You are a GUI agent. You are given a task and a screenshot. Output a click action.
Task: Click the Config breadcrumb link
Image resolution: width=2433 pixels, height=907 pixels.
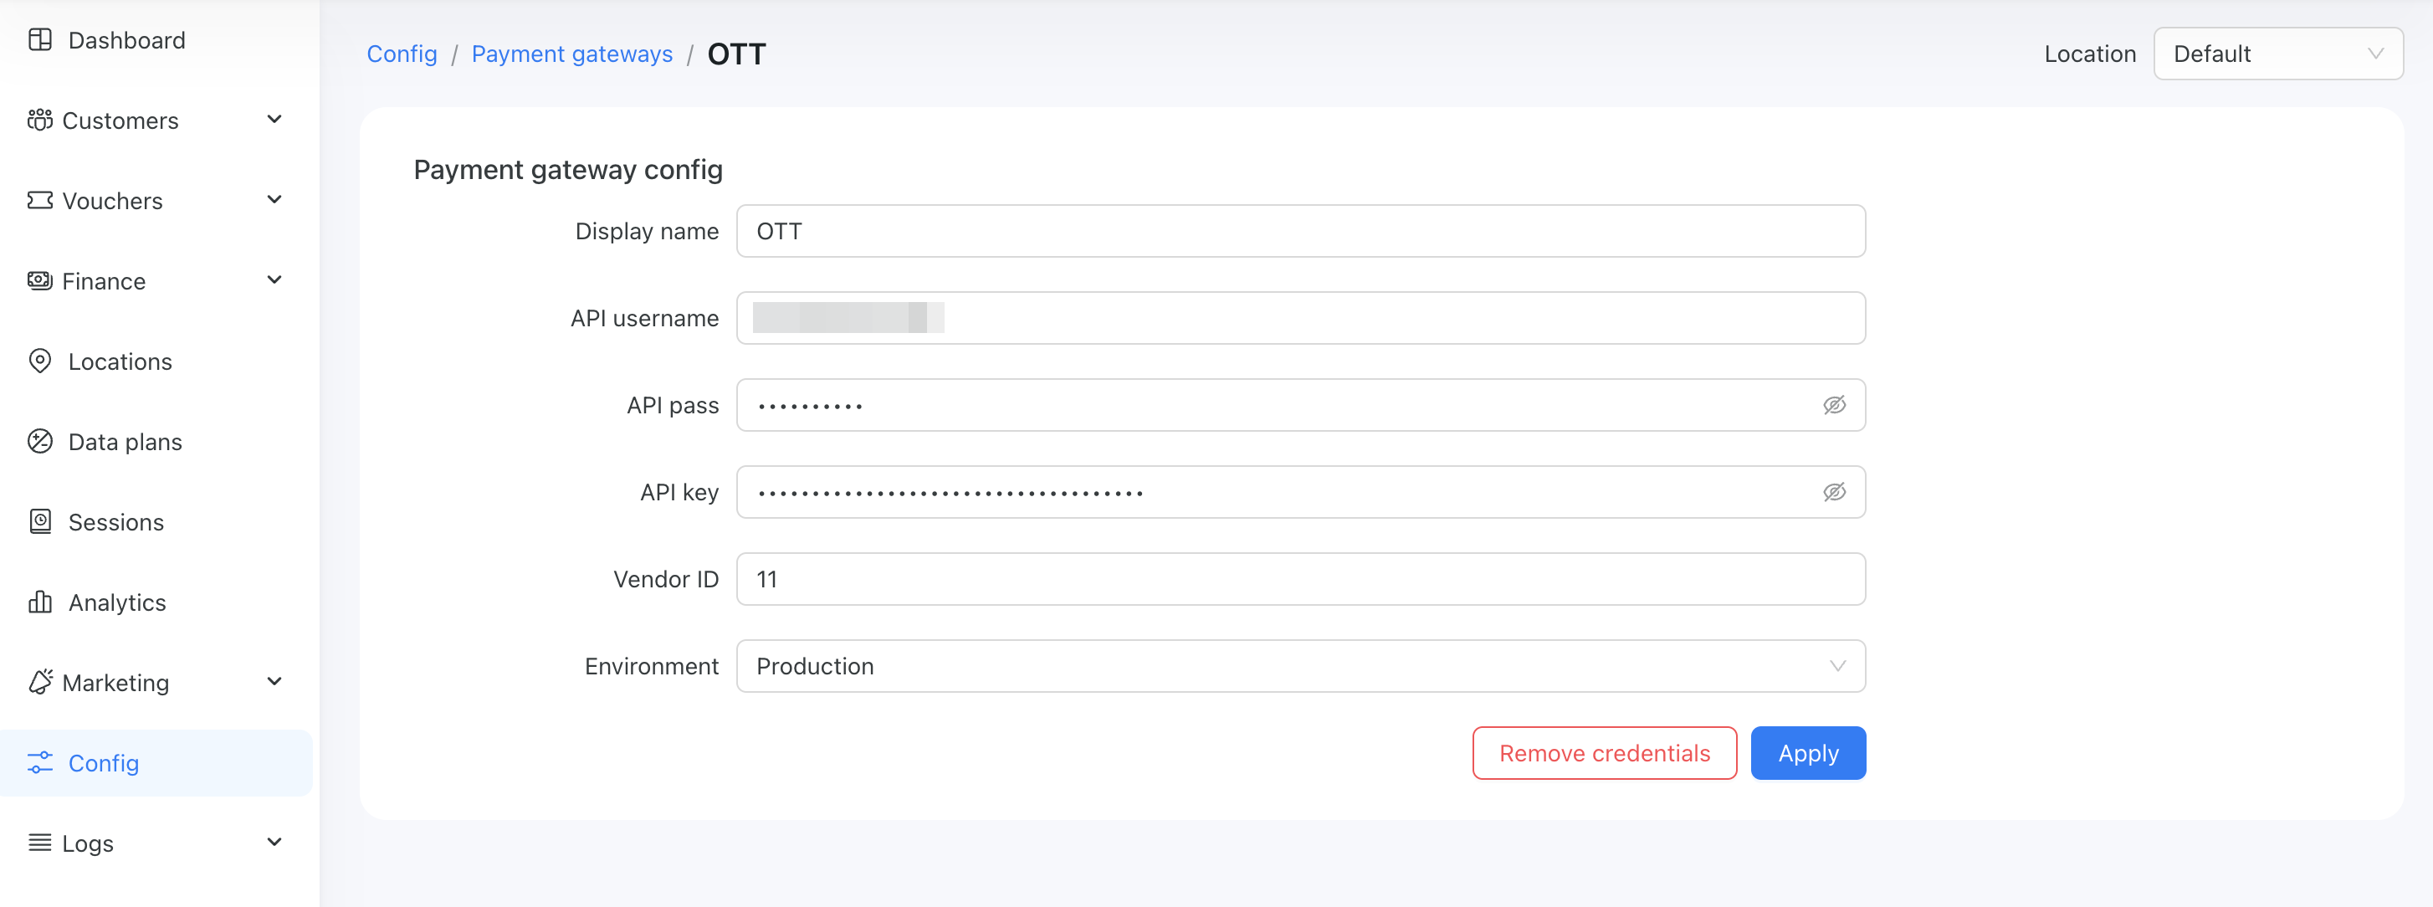point(402,54)
